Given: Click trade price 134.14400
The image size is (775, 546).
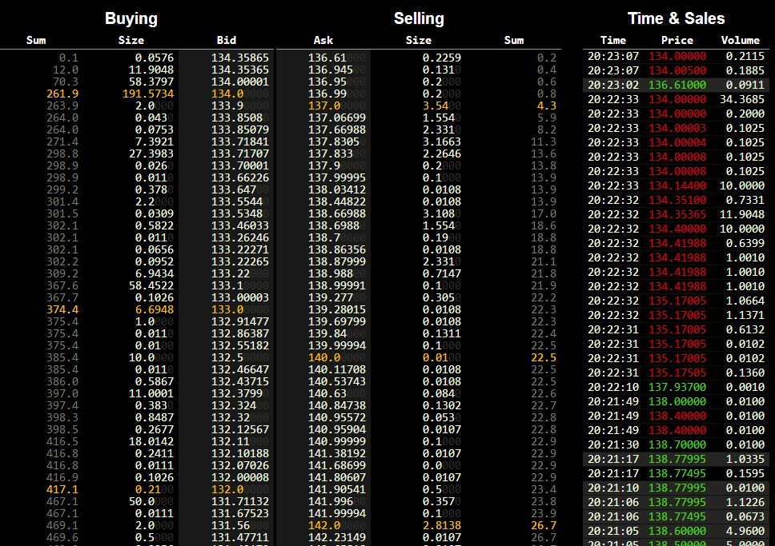Looking at the screenshot, I should [677, 185].
